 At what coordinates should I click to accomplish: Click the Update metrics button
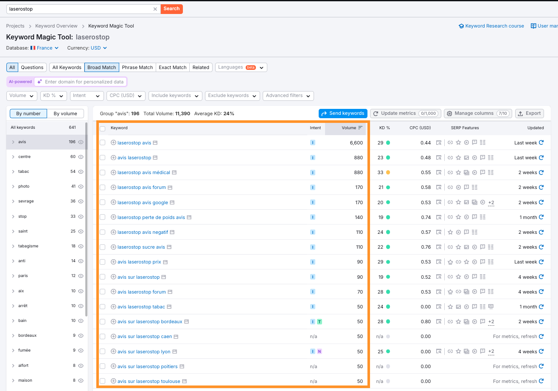click(406, 114)
